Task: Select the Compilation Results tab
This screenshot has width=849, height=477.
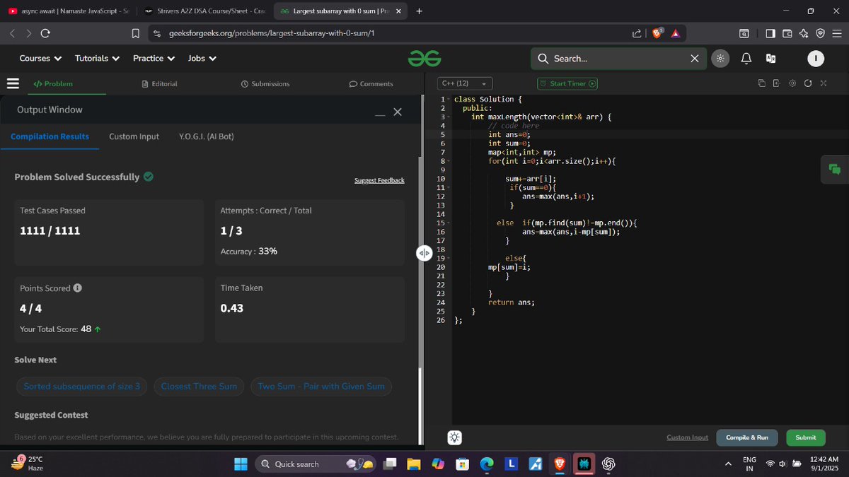Action: (50, 136)
